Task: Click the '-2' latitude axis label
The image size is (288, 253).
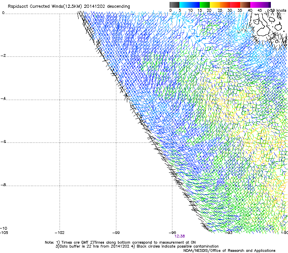Action: click(x=3, y=56)
